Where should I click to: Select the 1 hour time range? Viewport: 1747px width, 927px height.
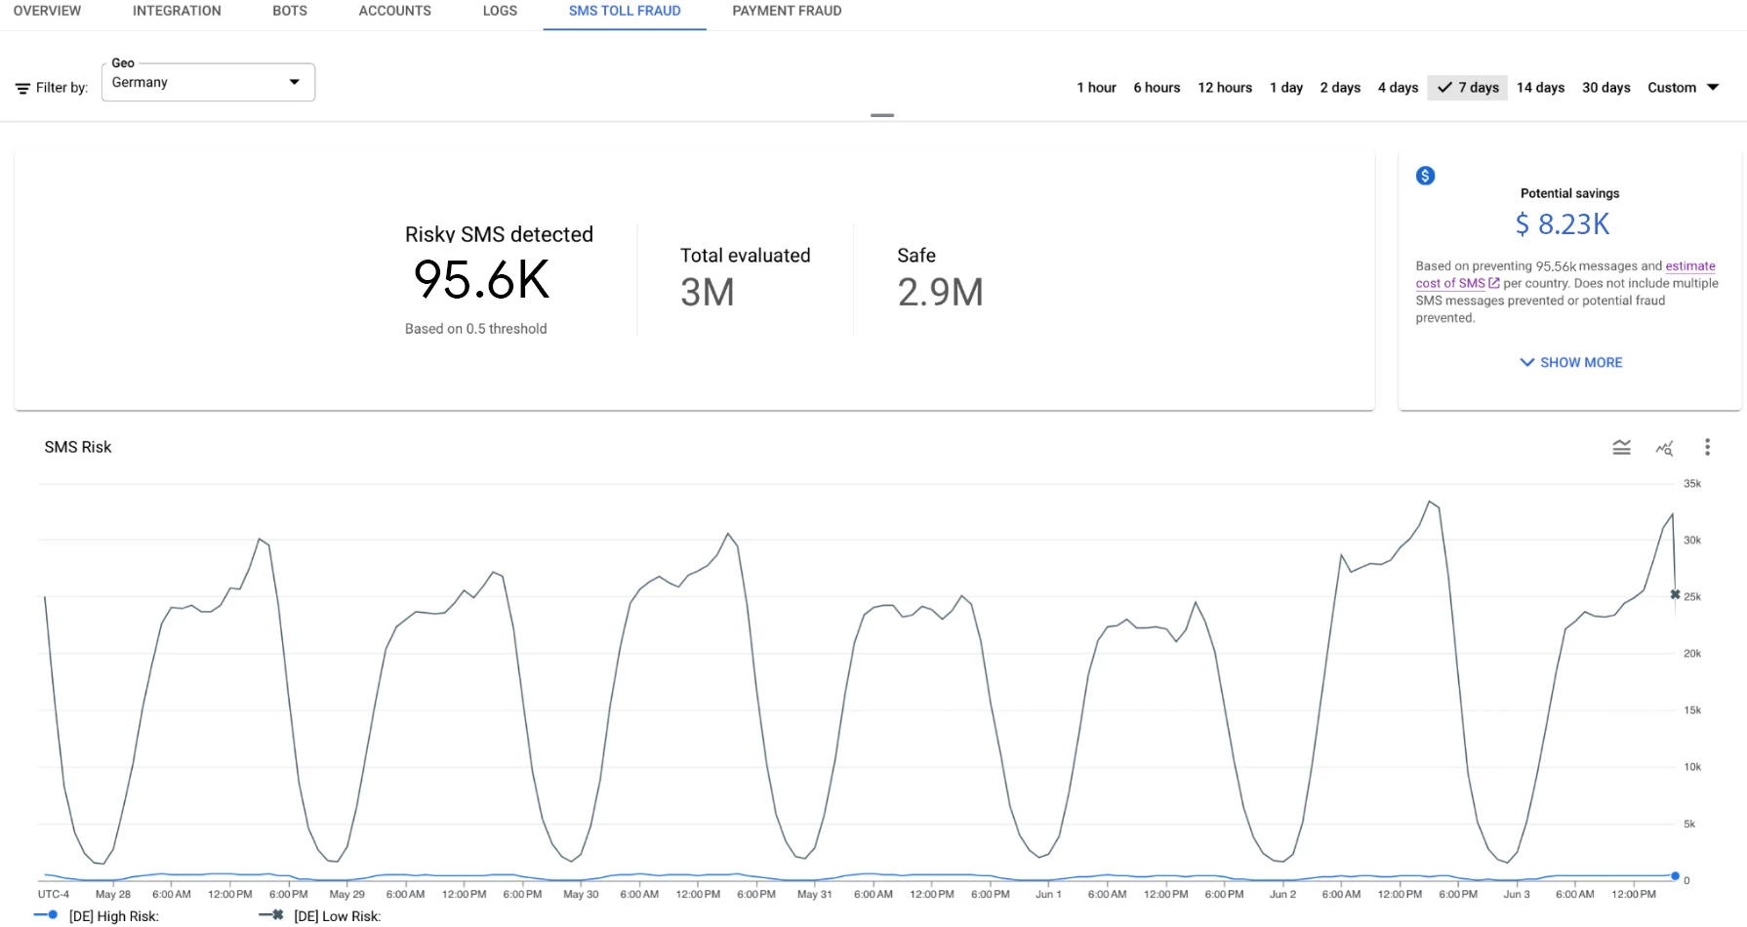(x=1096, y=88)
